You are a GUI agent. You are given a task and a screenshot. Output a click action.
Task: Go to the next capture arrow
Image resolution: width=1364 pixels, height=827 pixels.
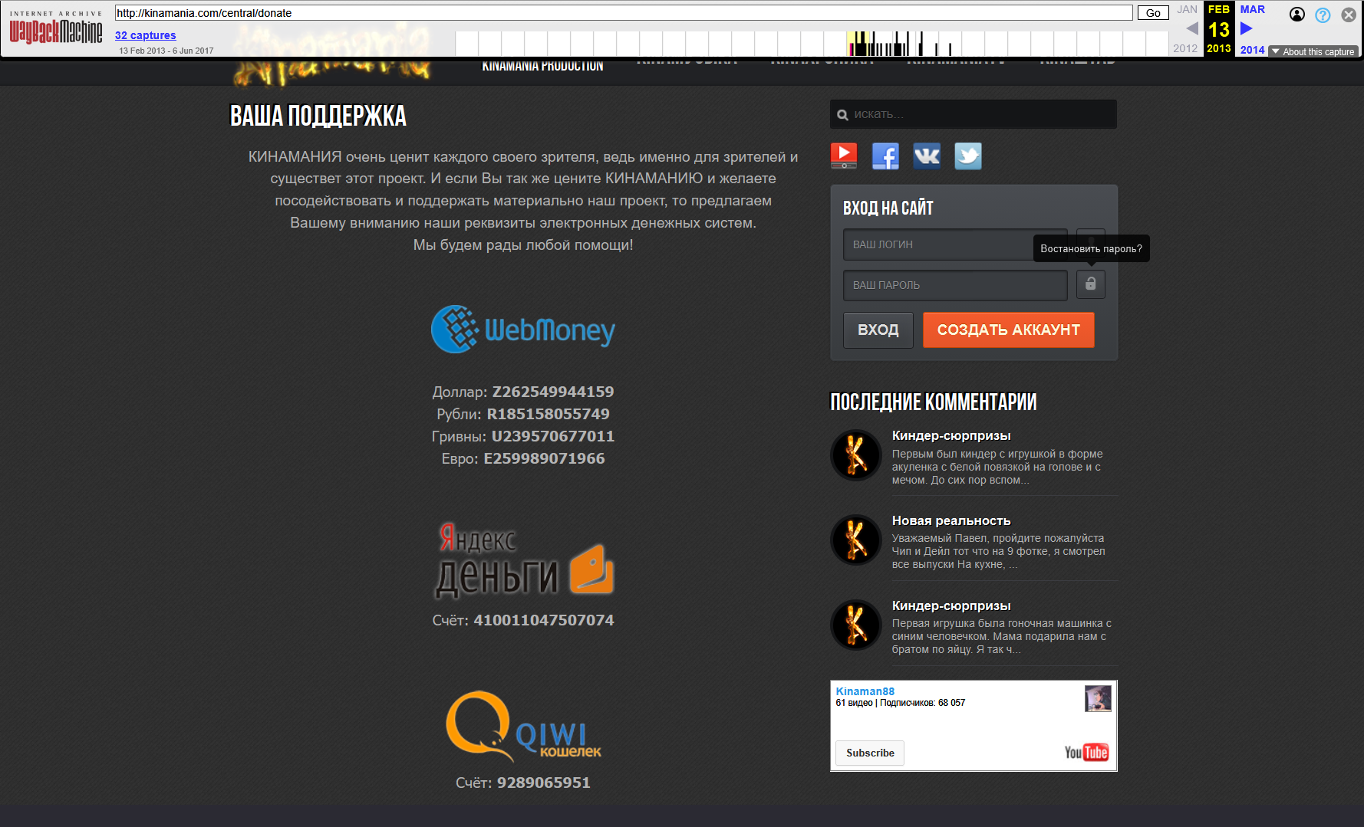coord(1247,28)
